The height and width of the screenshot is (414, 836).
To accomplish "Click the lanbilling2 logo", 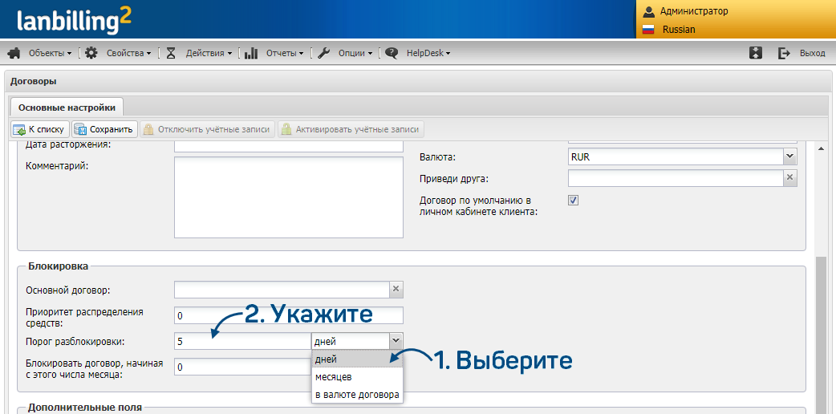I will click(x=74, y=22).
